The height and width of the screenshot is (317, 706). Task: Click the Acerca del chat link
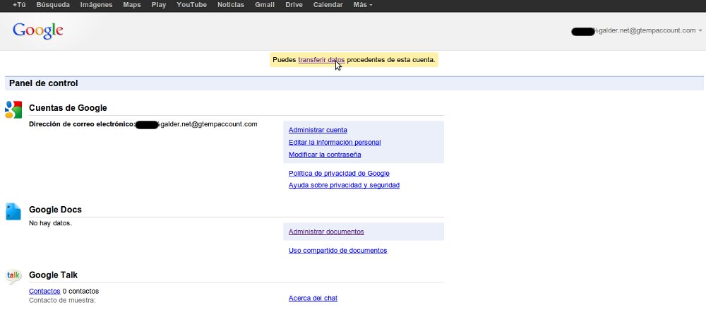click(x=313, y=298)
